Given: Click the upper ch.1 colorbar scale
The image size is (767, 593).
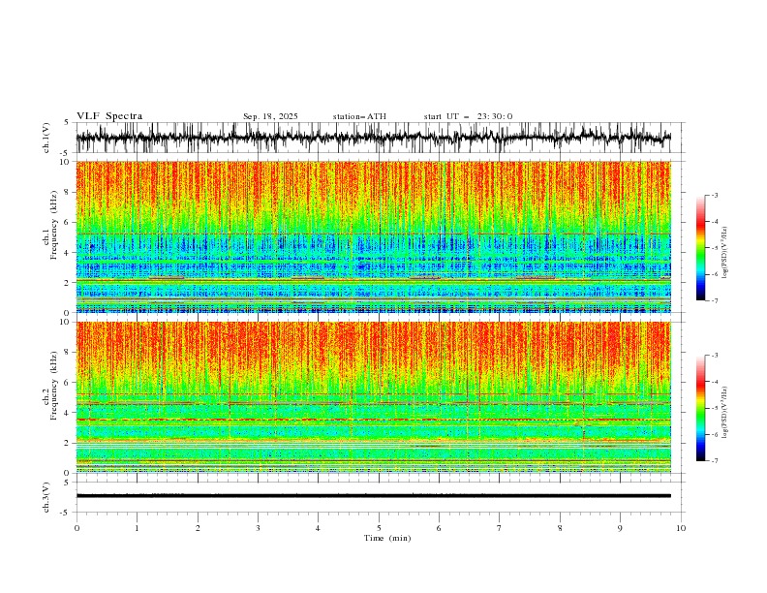Looking at the screenshot, I should 700,248.
